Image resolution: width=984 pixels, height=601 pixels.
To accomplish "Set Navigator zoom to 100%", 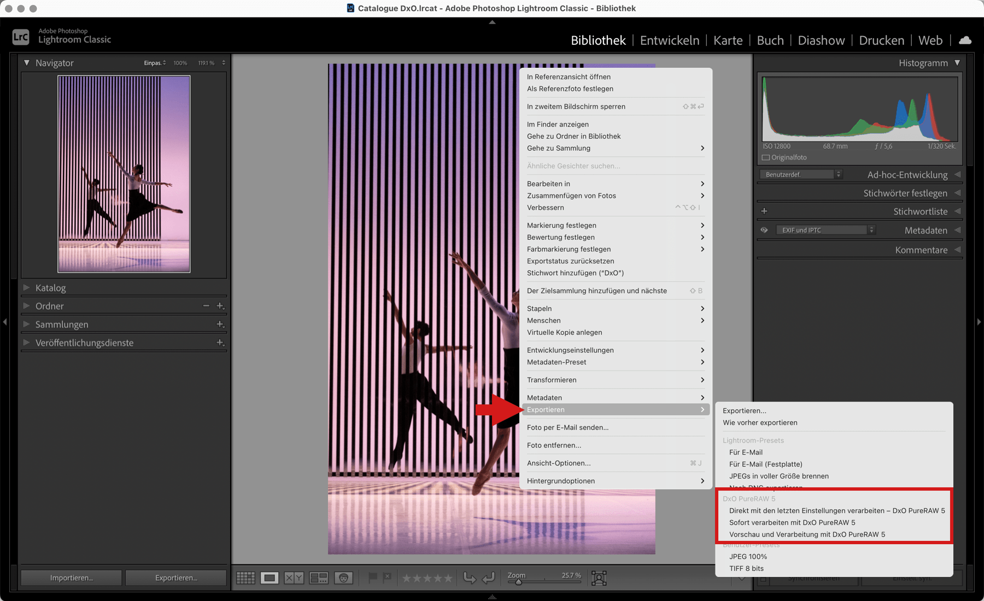I will (180, 63).
